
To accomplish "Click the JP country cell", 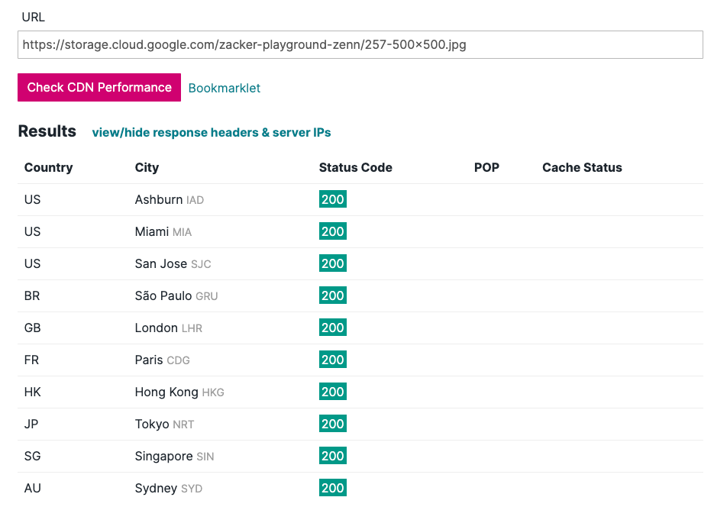I will [31, 425].
